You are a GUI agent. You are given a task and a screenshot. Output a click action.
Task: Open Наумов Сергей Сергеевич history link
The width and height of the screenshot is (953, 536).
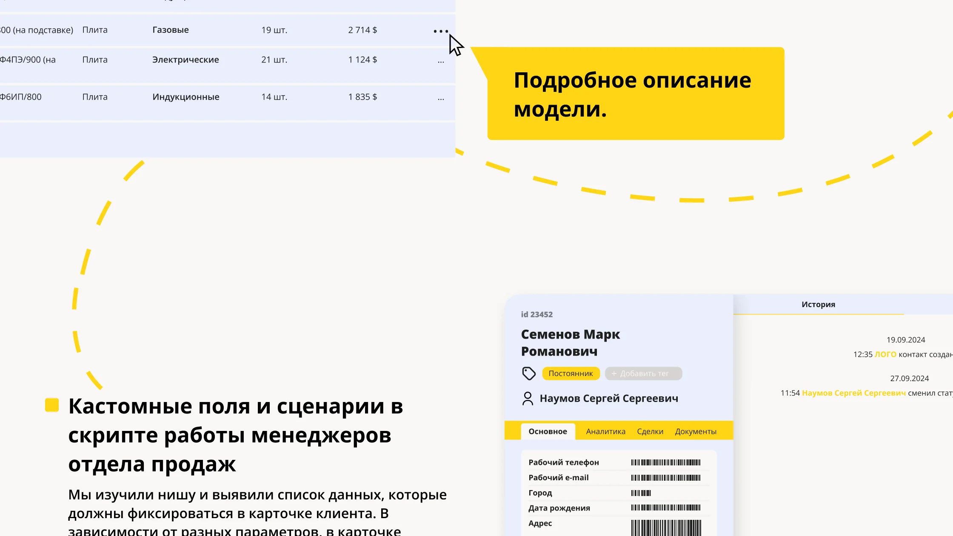click(x=853, y=393)
